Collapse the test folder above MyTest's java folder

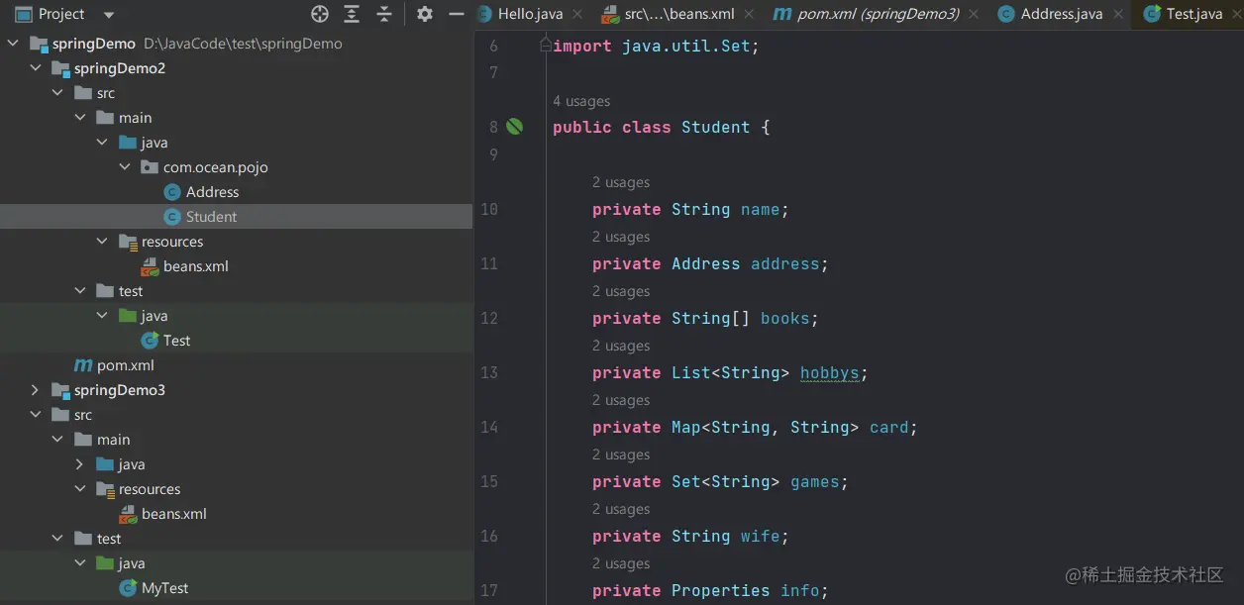58,539
